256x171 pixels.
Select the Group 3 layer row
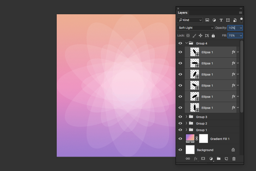click(x=208, y=117)
